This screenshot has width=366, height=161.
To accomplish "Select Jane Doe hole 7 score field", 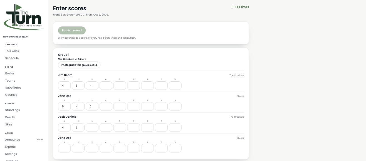I will [147, 148].
